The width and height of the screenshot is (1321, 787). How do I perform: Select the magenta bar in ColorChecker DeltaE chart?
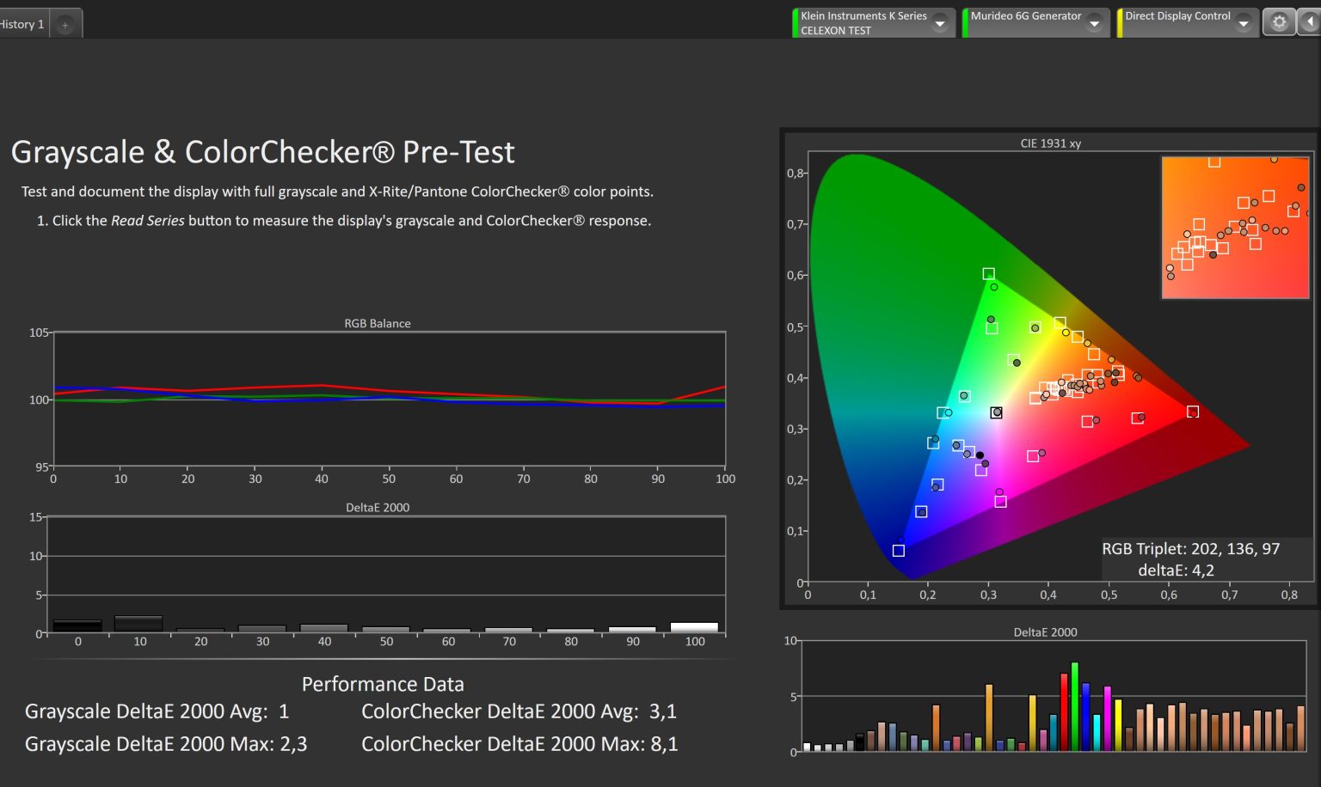1108,719
